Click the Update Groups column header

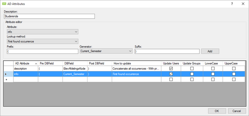pyautogui.click(x=192, y=63)
